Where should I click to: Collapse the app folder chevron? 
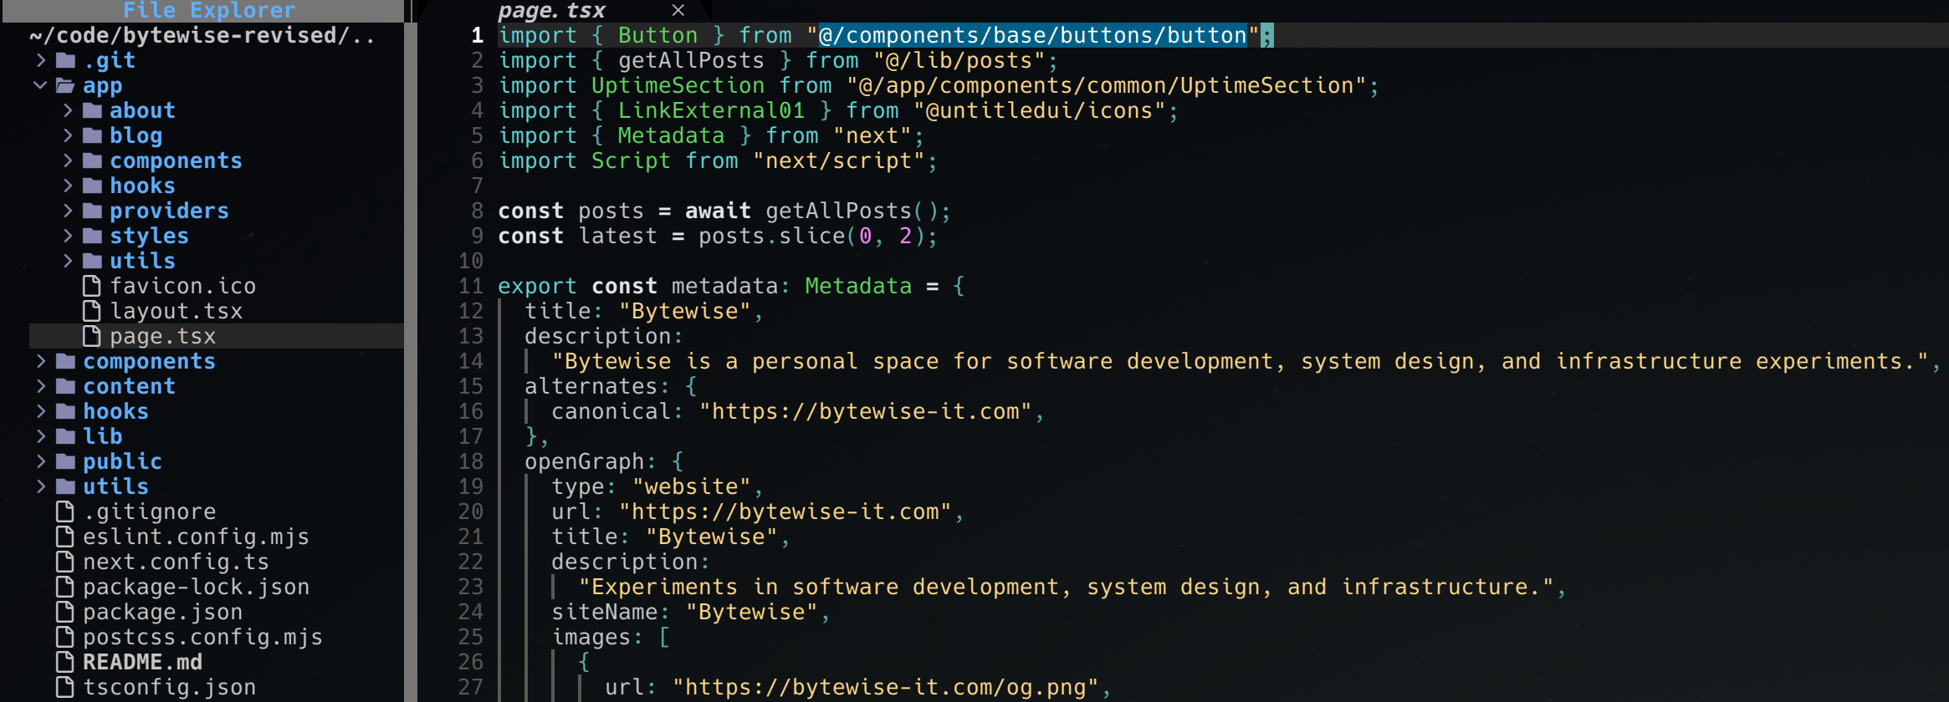coord(40,85)
